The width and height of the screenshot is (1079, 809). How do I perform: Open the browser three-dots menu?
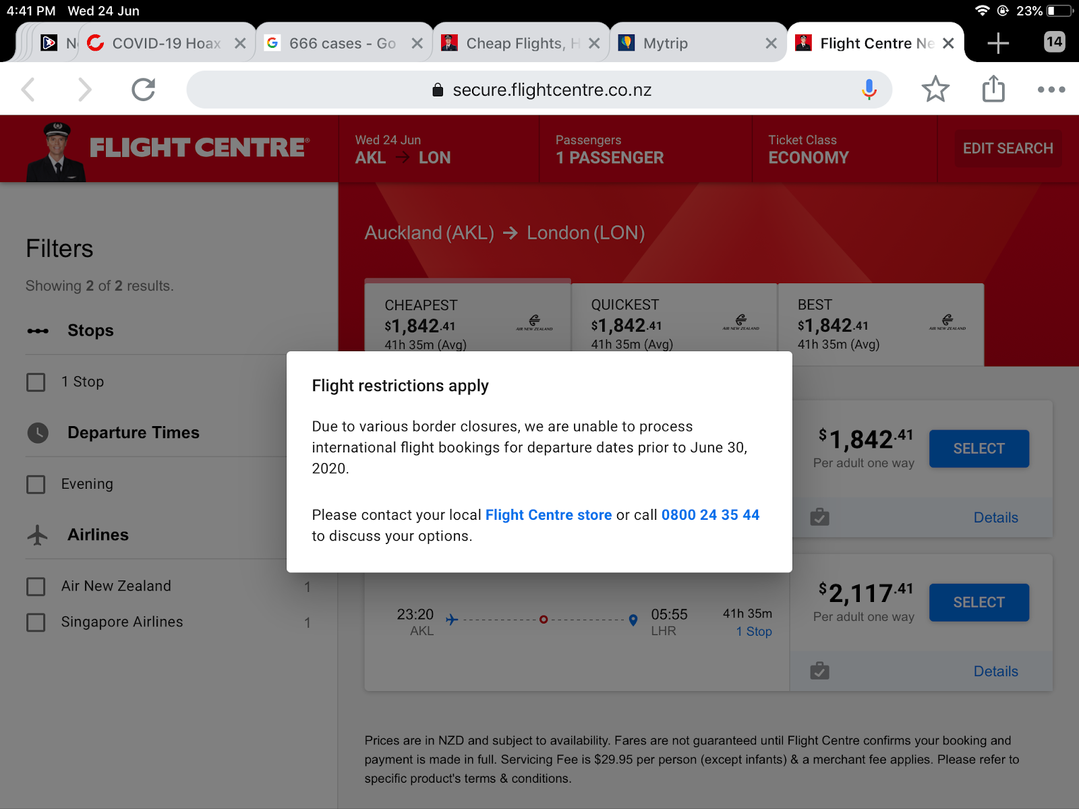tap(1051, 90)
